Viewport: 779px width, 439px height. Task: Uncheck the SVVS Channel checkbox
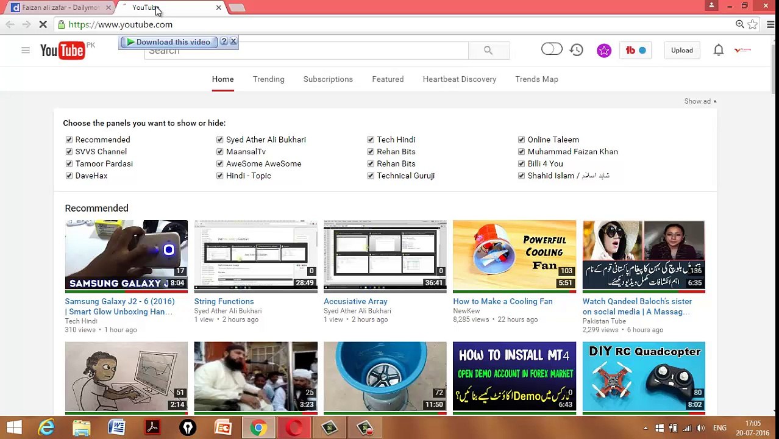pyautogui.click(x=69, y=152)
